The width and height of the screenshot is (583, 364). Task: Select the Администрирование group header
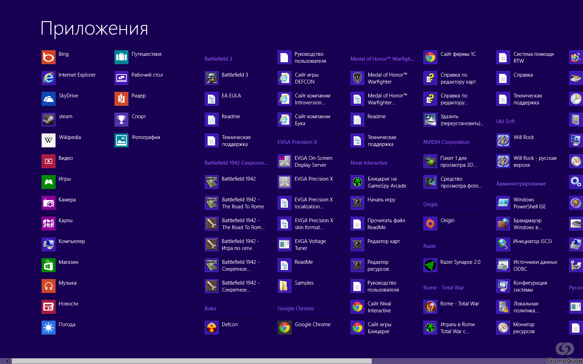[521, 184]
